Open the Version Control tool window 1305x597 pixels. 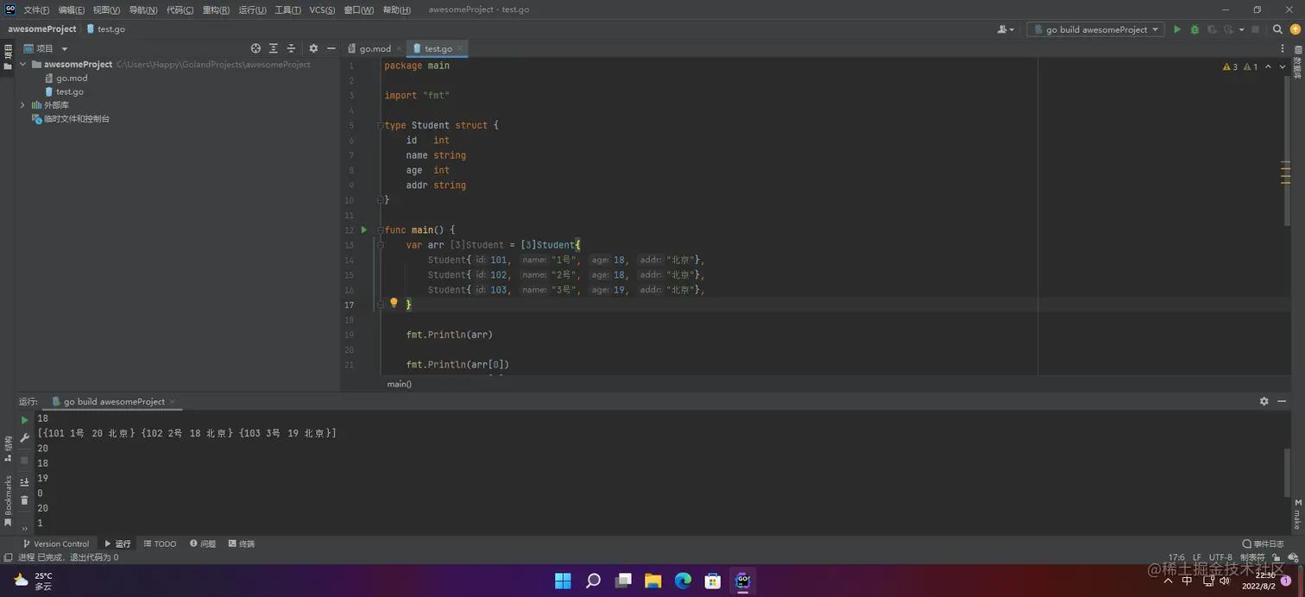coord(55,544)
